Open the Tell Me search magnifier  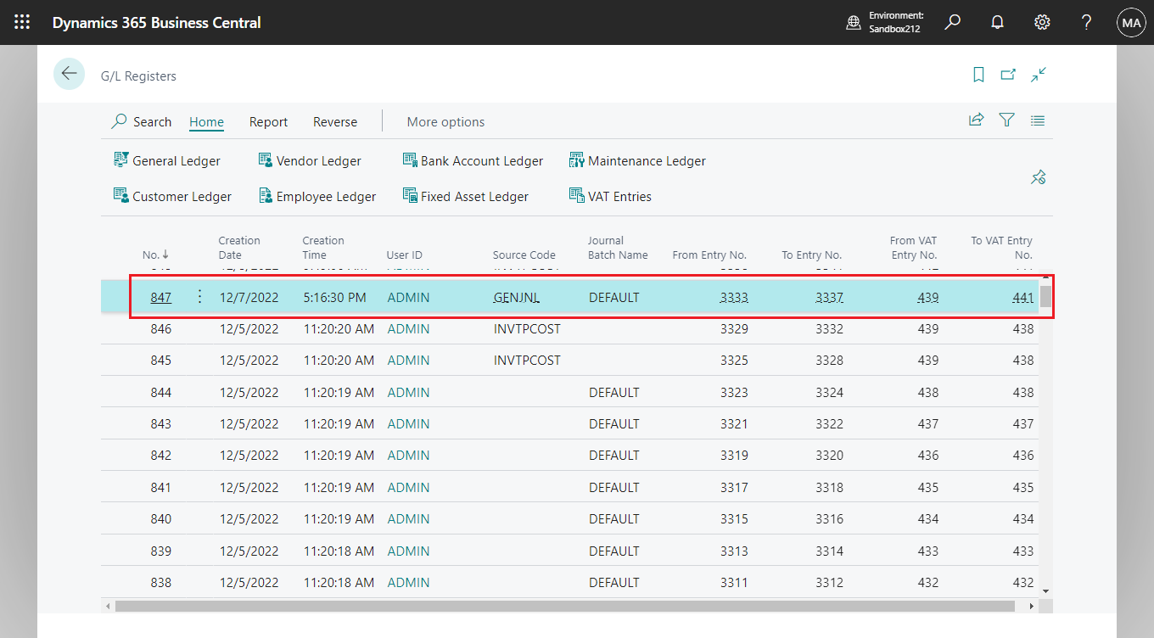click(952, 22)
